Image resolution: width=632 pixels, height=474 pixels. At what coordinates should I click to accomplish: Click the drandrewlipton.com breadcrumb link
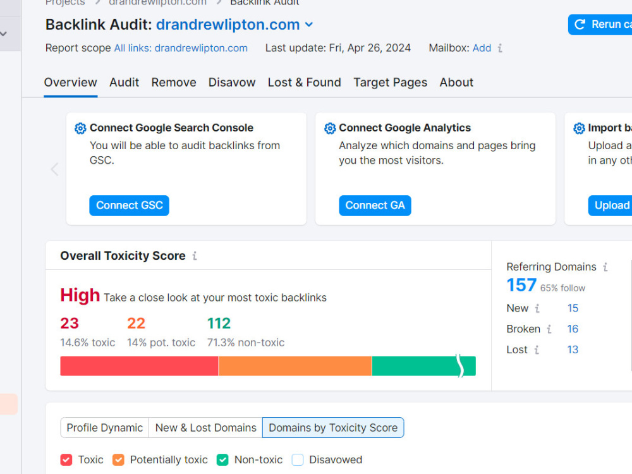[157, 3]
